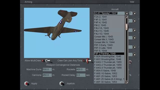Image resolution: width=160 pixels, height=90 pixels.
Task: Select F-80C ShootingStar, 1948
Action: coord(109,59)
